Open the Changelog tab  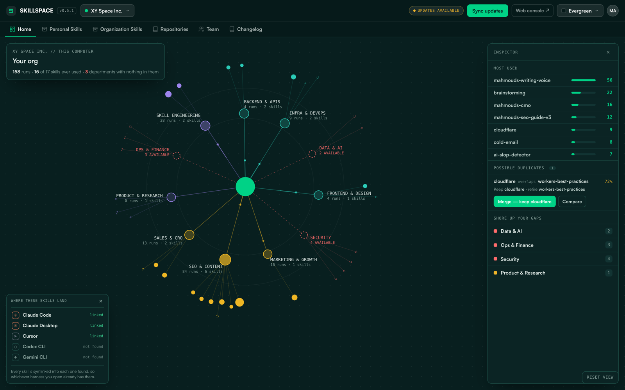[x=246, y=29]
